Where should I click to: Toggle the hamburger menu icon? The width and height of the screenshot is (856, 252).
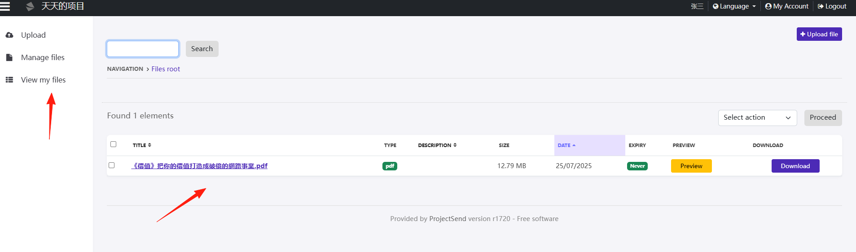tap(4, 6)
